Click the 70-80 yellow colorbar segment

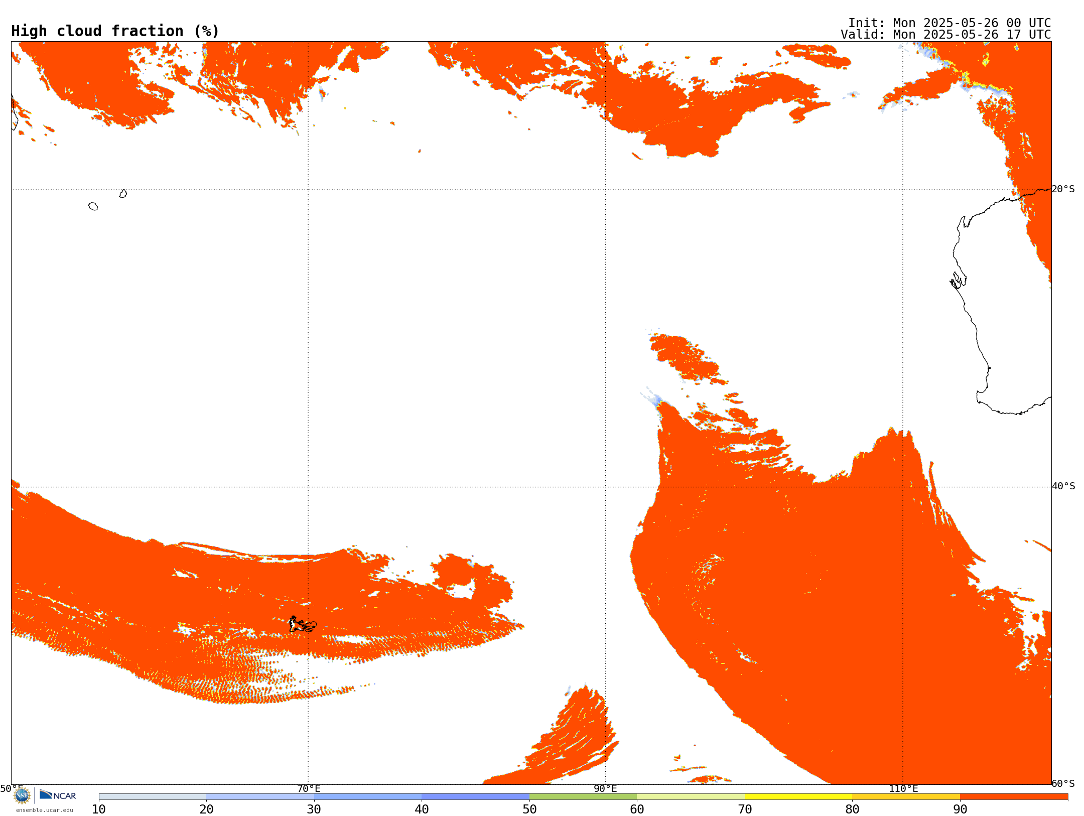(798, 797)
